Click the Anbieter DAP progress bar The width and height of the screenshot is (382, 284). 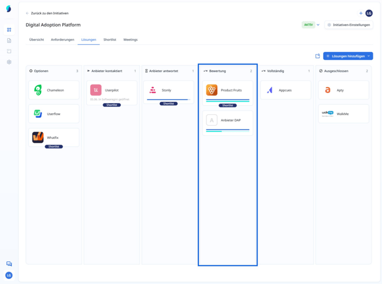coord(227,130)
